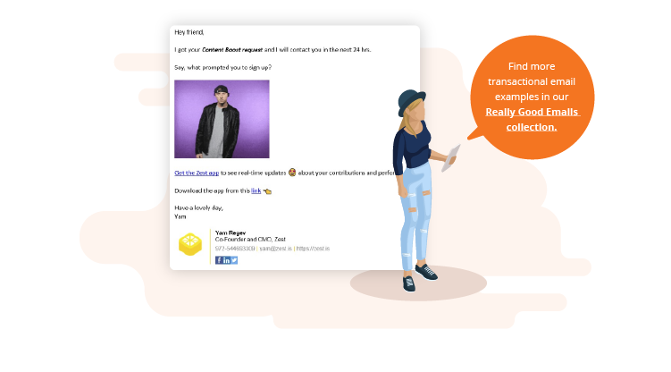The width and height of the screenshot is (671, 372).
Task: Click the purple-background photo of the man
Action: pyautogui.click(x=222, y=119)
